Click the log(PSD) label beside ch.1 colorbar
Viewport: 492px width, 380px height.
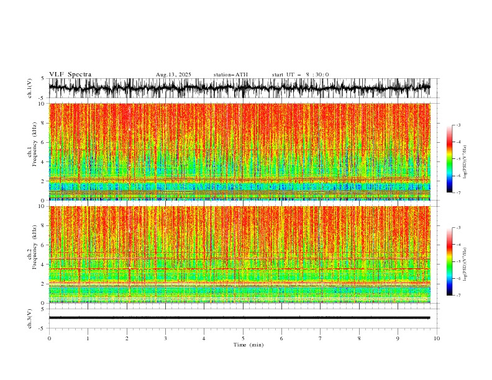465,162
